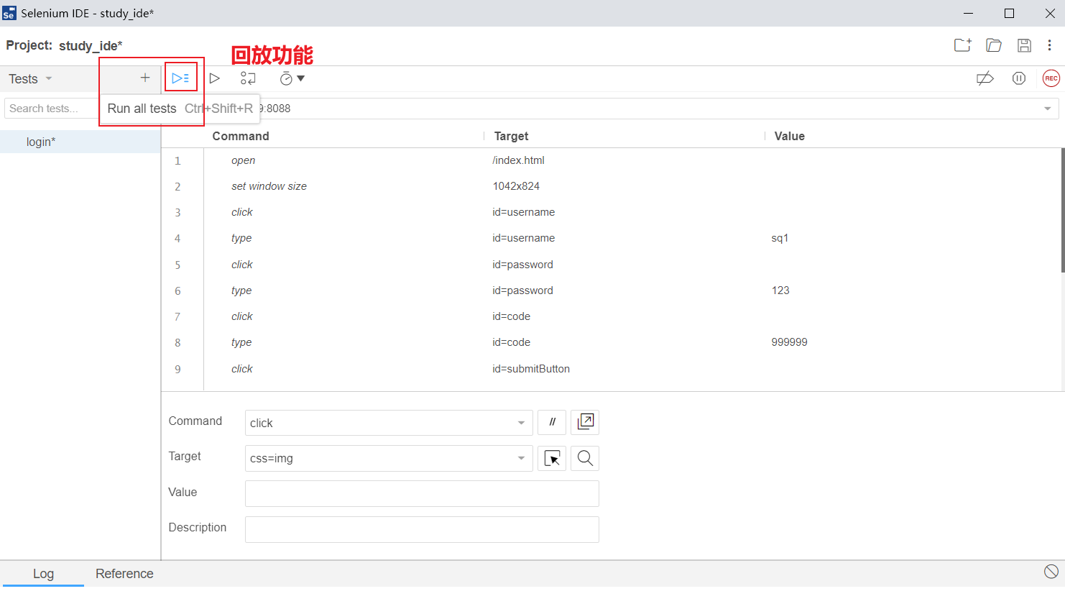Toggle disable breakpoints icon

tap(985, 78)
